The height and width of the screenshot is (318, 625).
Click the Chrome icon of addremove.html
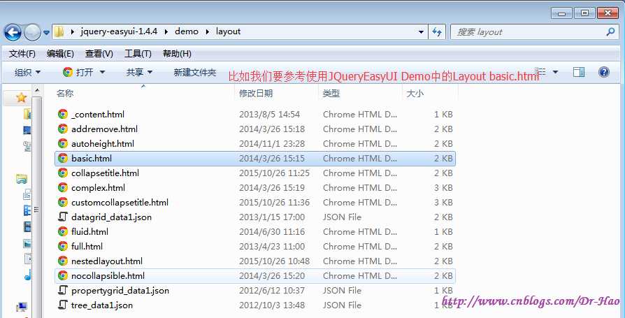(x=63, y=129)
